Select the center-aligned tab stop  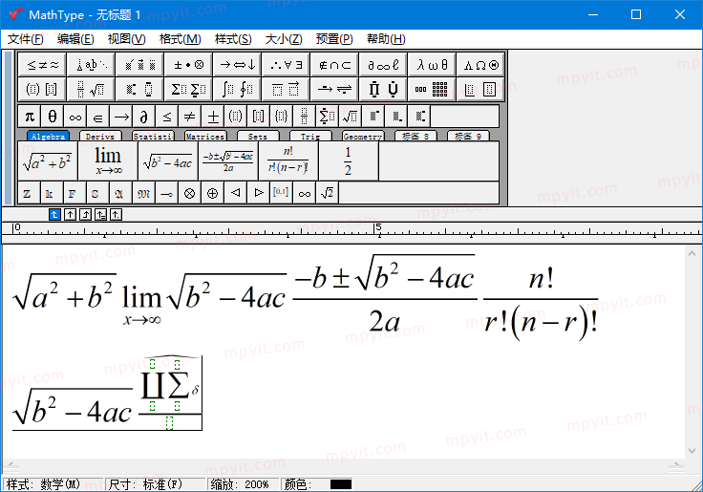pyautogui.click(x=70, y=215)
